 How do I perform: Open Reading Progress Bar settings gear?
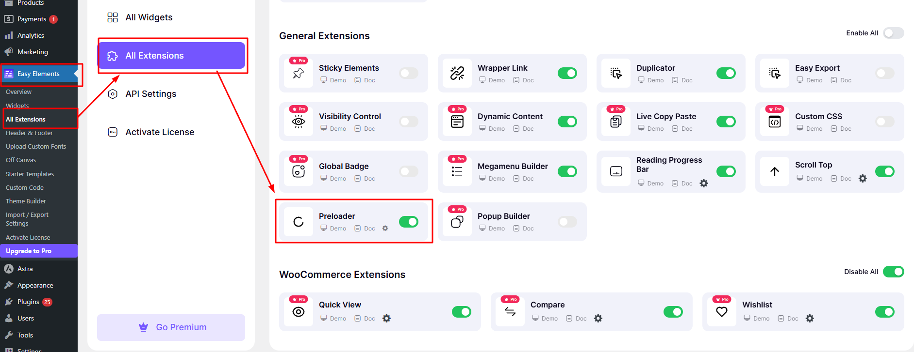coord(704,183)
